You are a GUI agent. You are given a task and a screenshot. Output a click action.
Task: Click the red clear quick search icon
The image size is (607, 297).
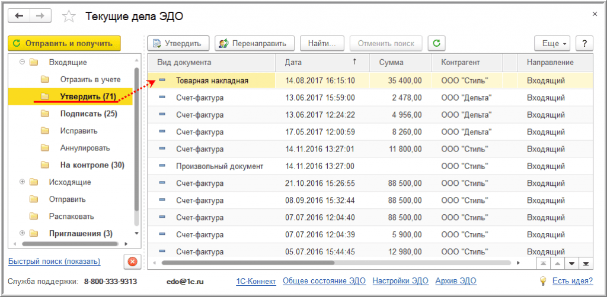[132, 262]
